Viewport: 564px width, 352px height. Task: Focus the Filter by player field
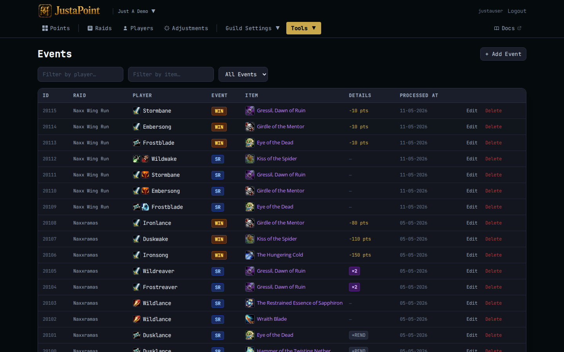coord(80,74)
